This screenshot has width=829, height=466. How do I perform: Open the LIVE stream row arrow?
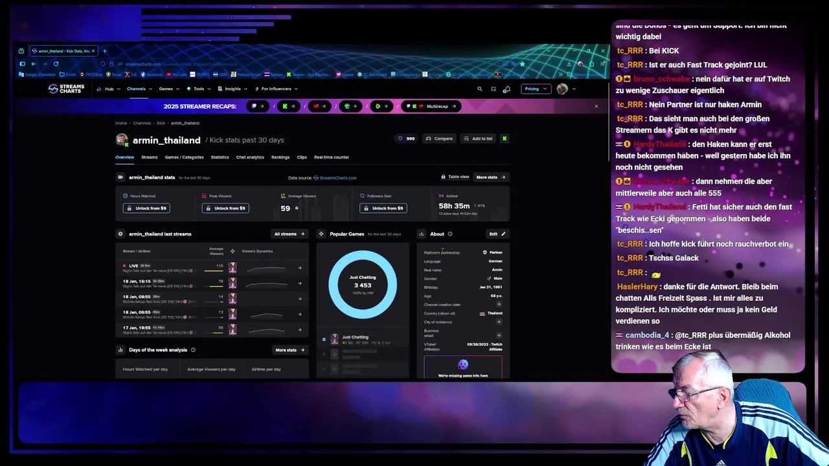(x=300, y=267)
